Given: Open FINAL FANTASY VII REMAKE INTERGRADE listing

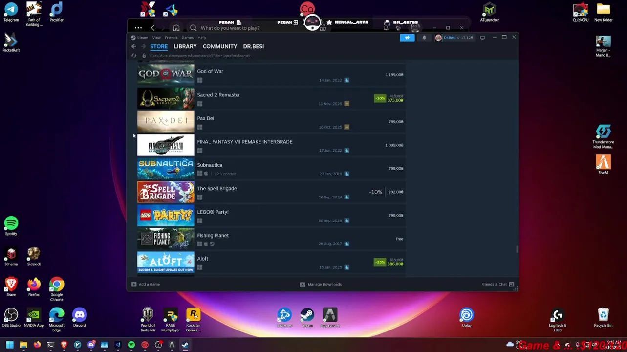Looking at the screenshot, I should (271, 145).
